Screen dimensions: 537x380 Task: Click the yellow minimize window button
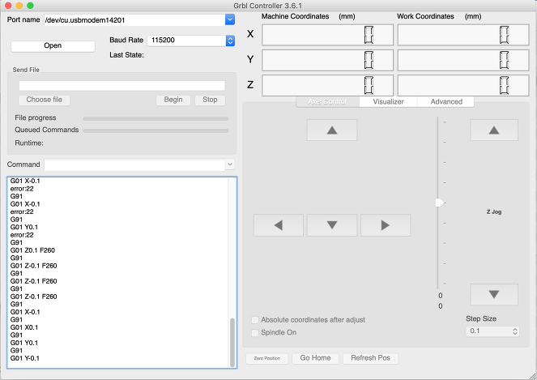point(19,6)
